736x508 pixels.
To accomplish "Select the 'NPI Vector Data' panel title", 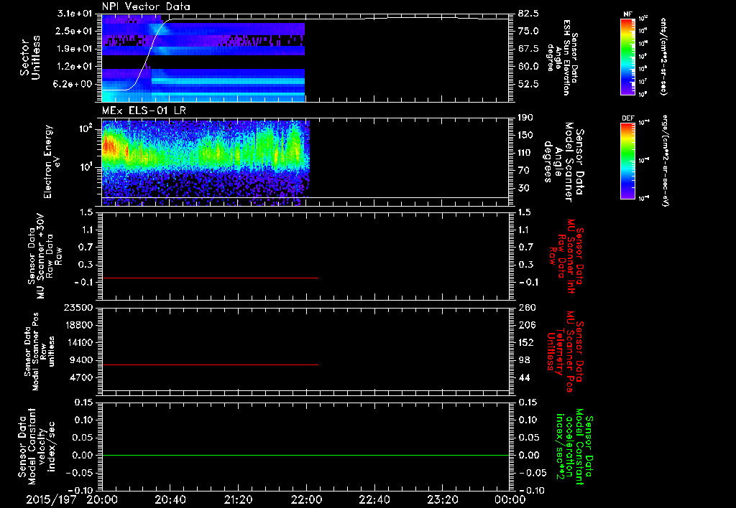I will (x=146, y=6).
